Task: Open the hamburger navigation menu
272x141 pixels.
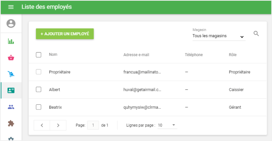Action: (11, 7)
